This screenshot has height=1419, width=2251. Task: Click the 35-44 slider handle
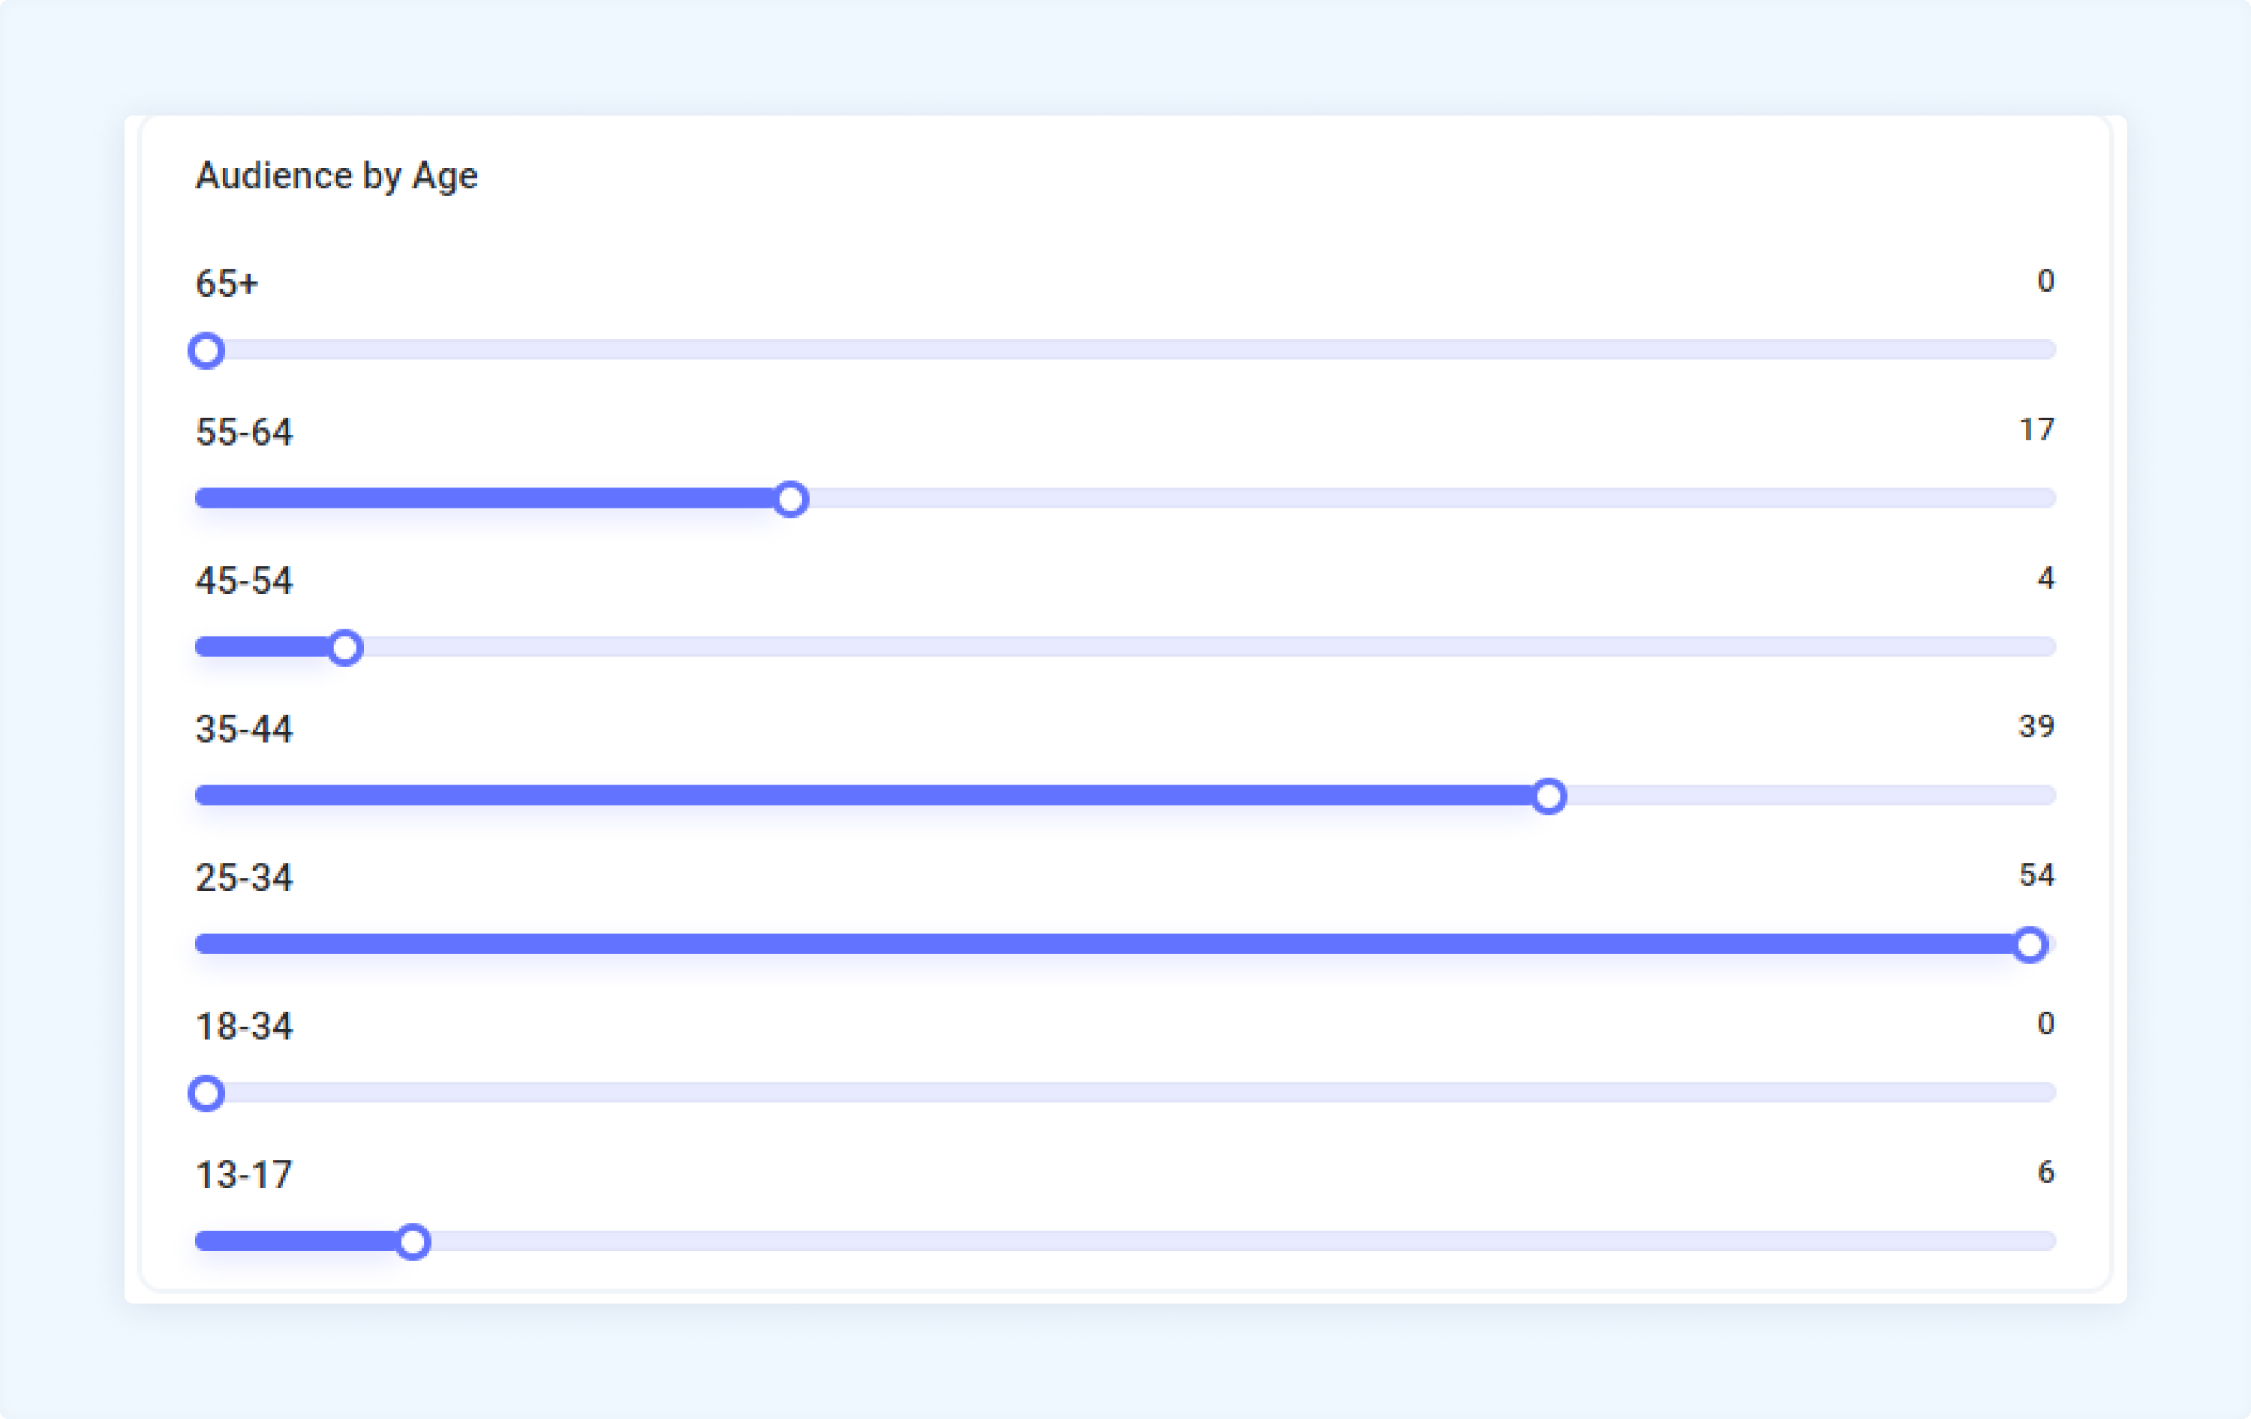pos(1549,796)
